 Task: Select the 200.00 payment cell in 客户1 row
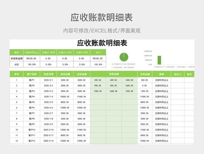tap(98, 80)
